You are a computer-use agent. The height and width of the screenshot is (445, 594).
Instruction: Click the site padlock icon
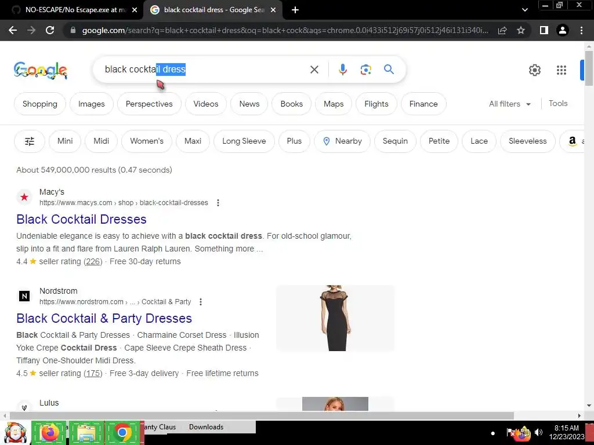tap(73, 30)
